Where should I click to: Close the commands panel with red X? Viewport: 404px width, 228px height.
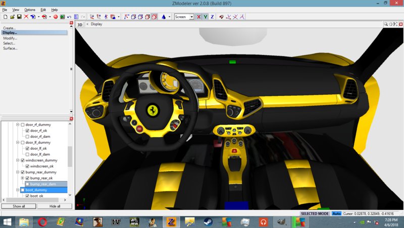click(71, 23)
